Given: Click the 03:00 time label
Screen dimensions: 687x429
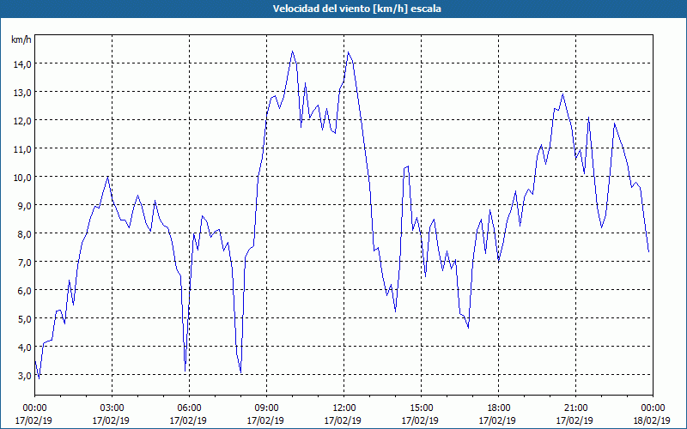Looking at the screenshot, I should point(112,408).
